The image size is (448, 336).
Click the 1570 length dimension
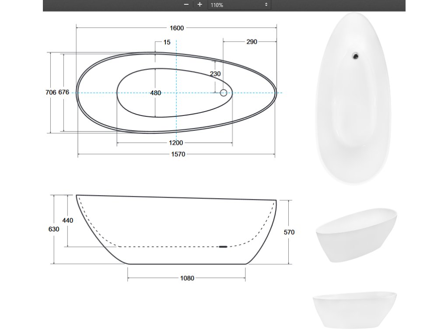click(x=178, y=154)
